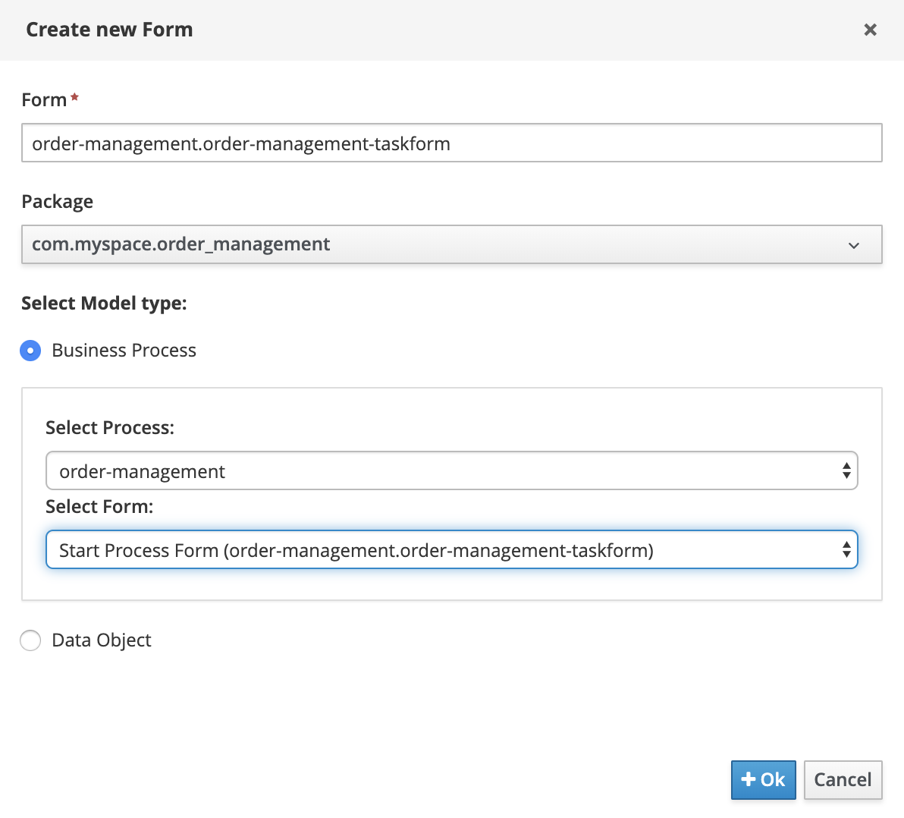Open the Select Form dropdown

coord(451,549)
